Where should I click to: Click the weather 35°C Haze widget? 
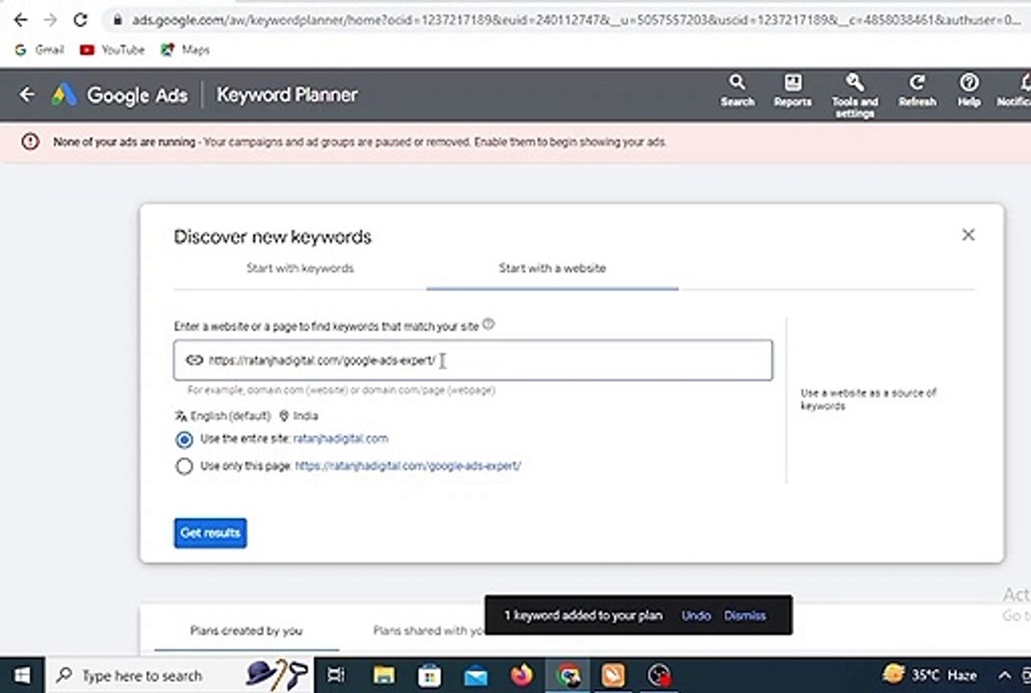[x=929, y=675]
